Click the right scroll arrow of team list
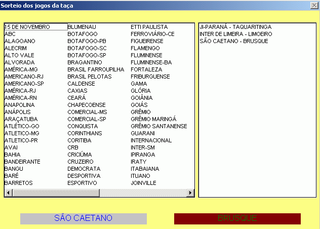This screenshot has height=229, width=320. tap(190, 193)
